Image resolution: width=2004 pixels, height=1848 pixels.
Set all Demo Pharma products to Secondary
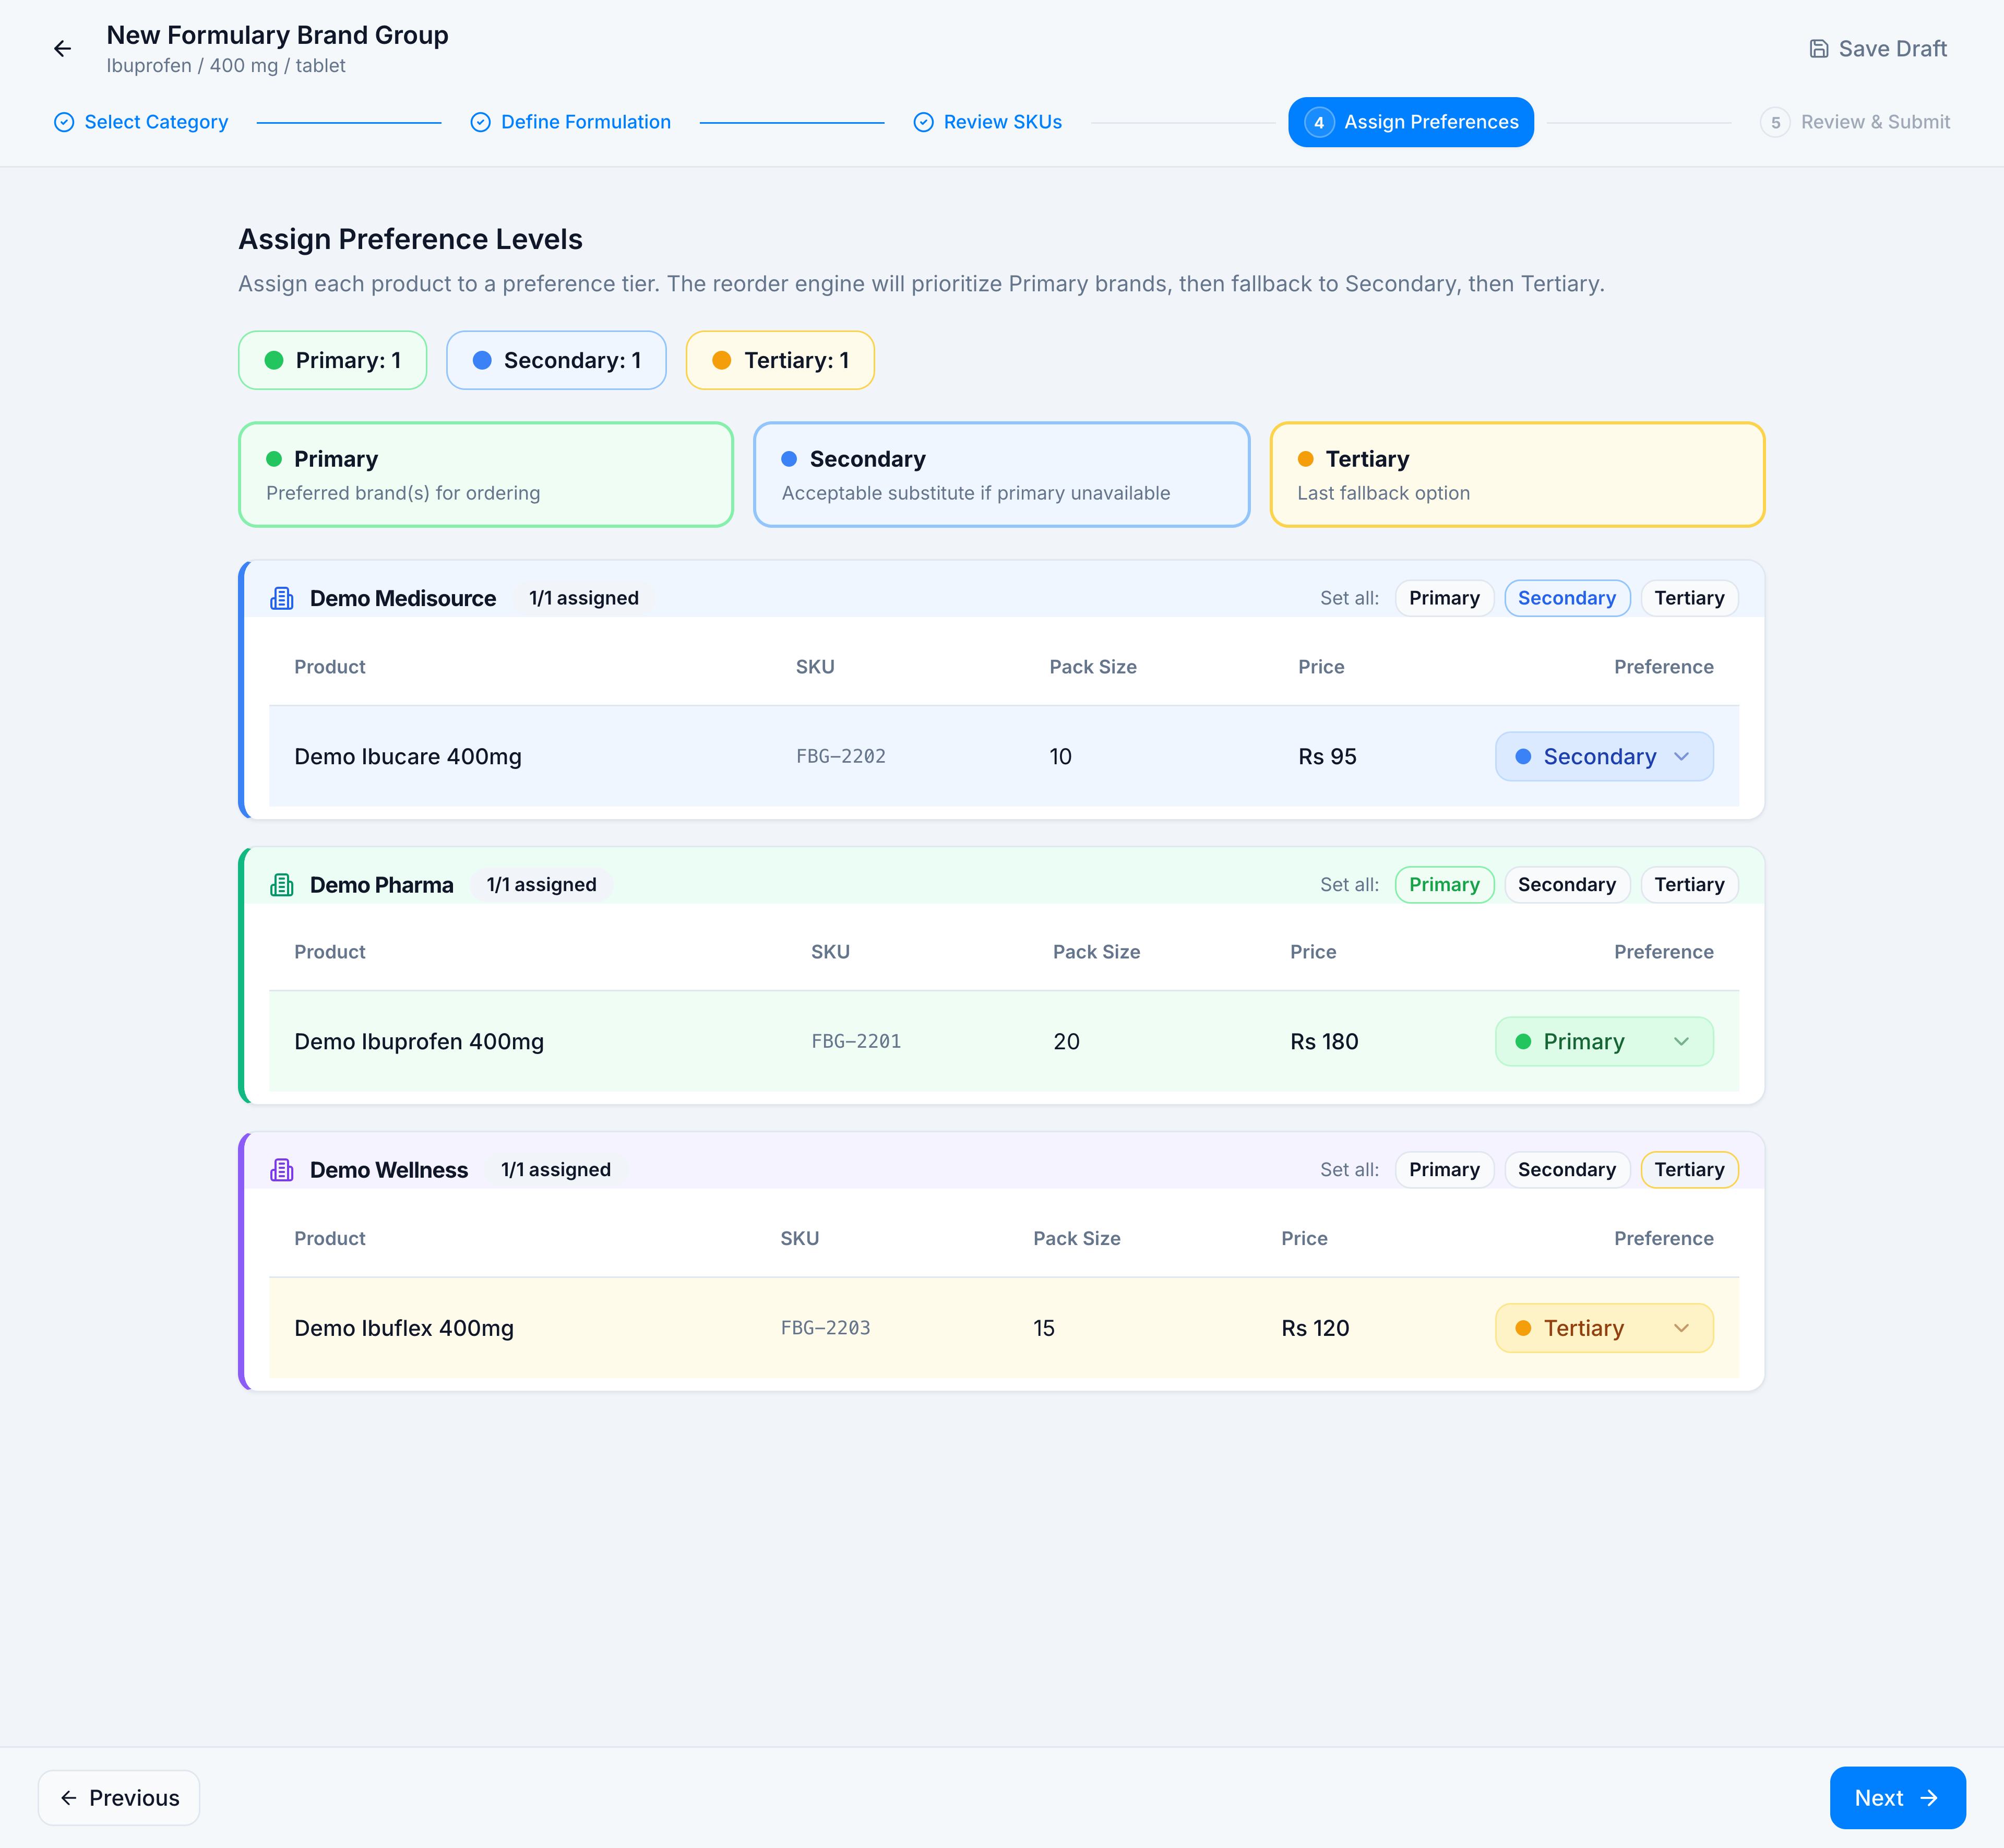[1567, 885]
